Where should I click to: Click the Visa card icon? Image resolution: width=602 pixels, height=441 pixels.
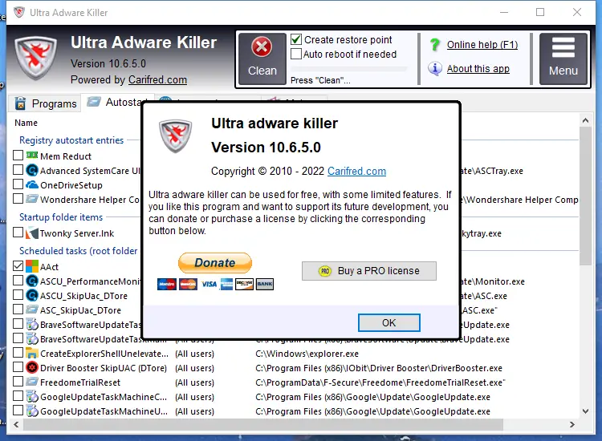[209, 284]
